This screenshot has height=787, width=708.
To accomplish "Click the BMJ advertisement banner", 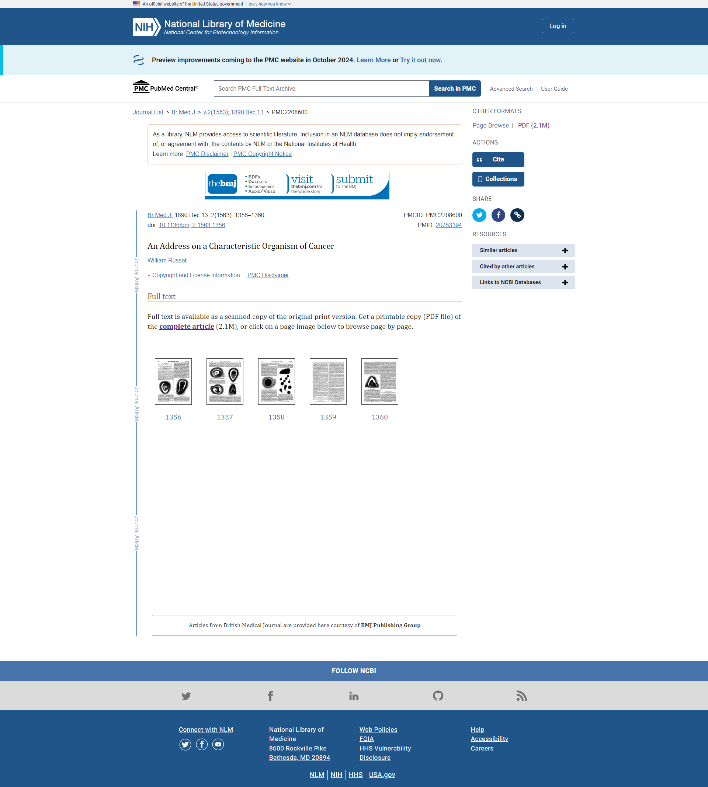I will (x=297, y=185).
